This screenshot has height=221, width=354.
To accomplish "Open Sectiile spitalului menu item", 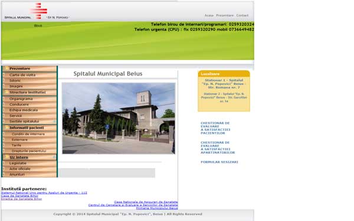I will 29,121.
